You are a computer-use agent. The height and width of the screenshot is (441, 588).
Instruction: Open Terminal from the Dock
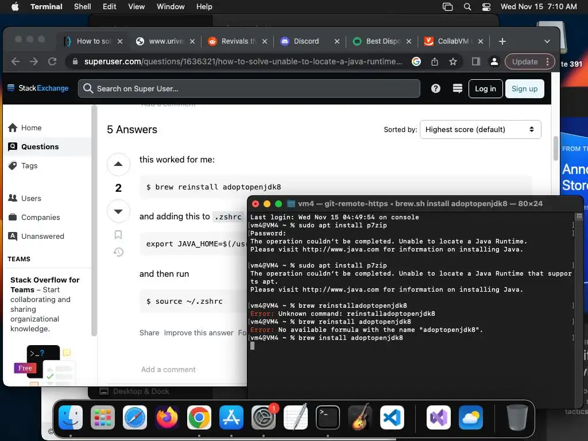tap(328, 417)
